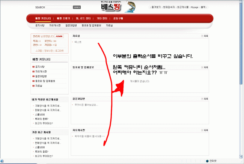
Task: Click the jumping bass fish image
Action: click(x=130, y=7)
